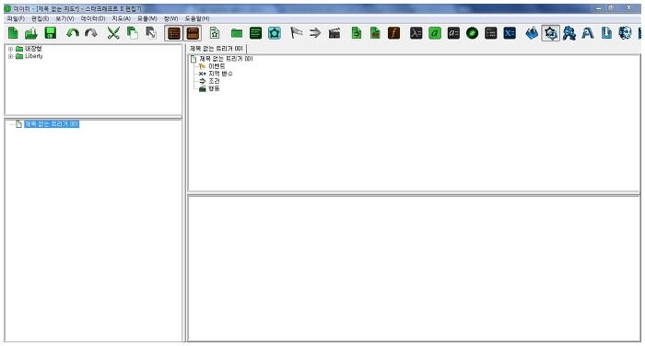Click the green page with clapperboard icon
The height and width of the screenshot is (346, 645).
click(375, 33)
